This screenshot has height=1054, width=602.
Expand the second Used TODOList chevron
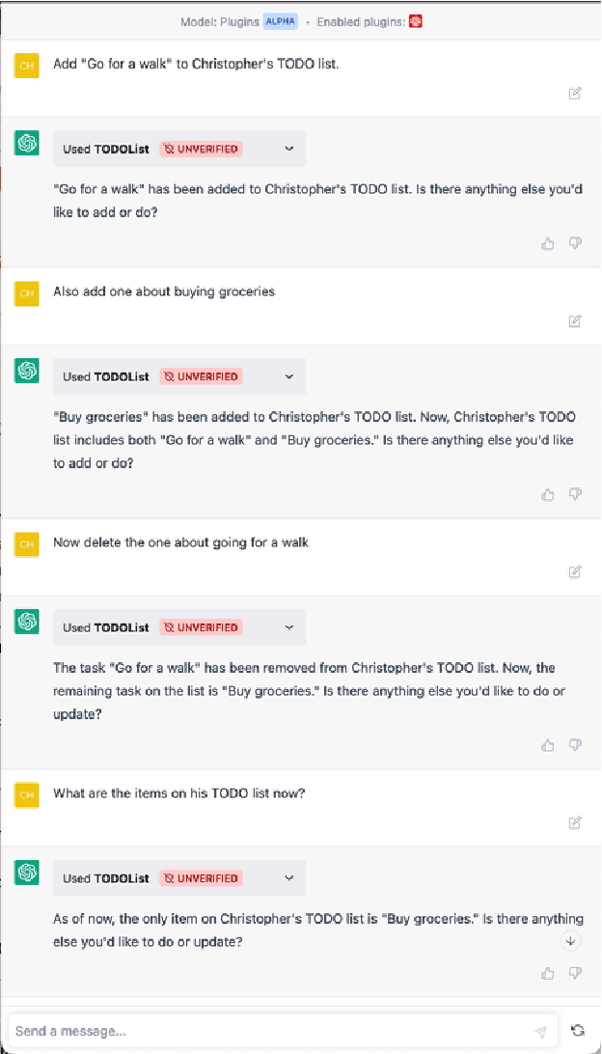(288, 376)
